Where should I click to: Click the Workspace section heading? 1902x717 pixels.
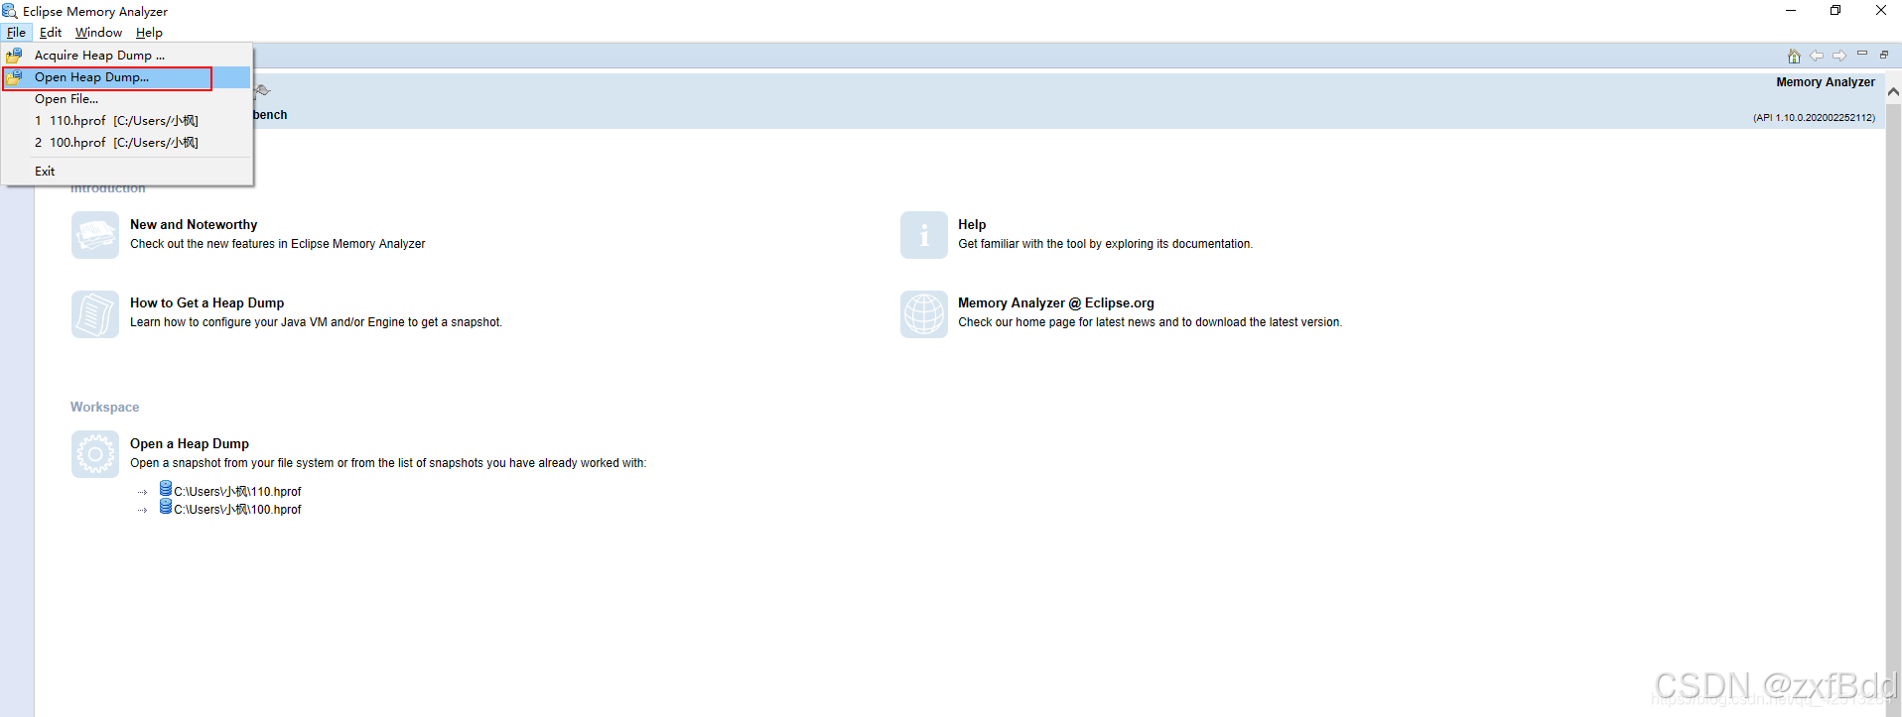(104, 408)
